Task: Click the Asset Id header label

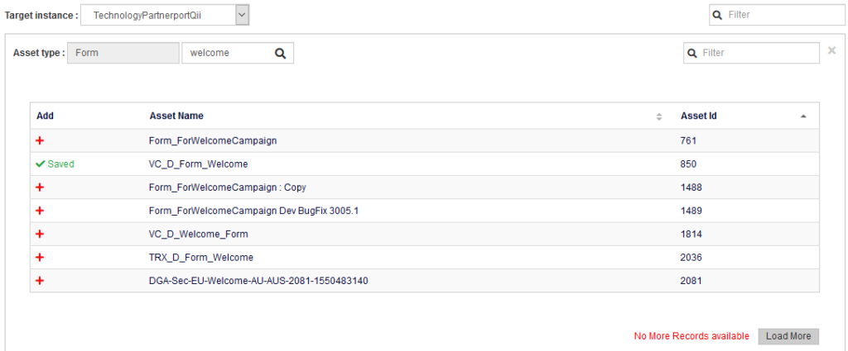Action: point(698,116)
